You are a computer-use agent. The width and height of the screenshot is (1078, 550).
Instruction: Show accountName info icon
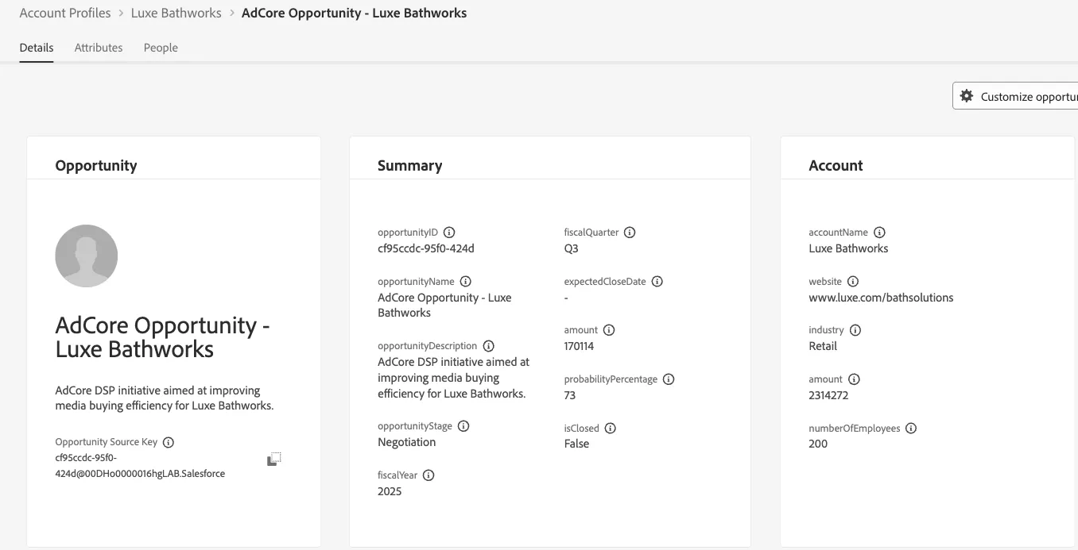(x=879, y=233)
